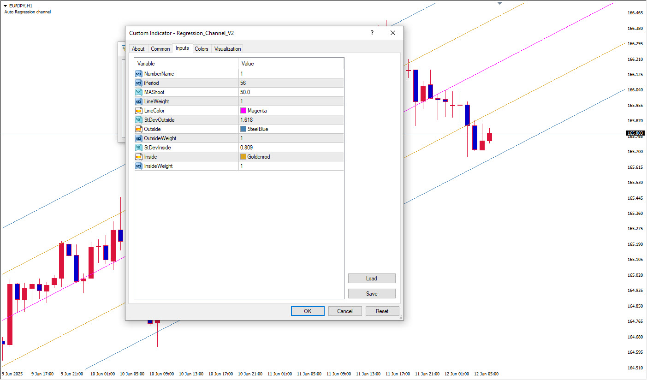Click the Inside color variable icon
Image resolution: width=647 pixels, height=380 pixels.
[x=139, y=157]
